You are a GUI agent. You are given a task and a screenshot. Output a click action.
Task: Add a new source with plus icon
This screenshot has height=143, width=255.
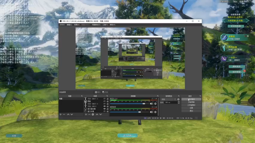point(86,114)
